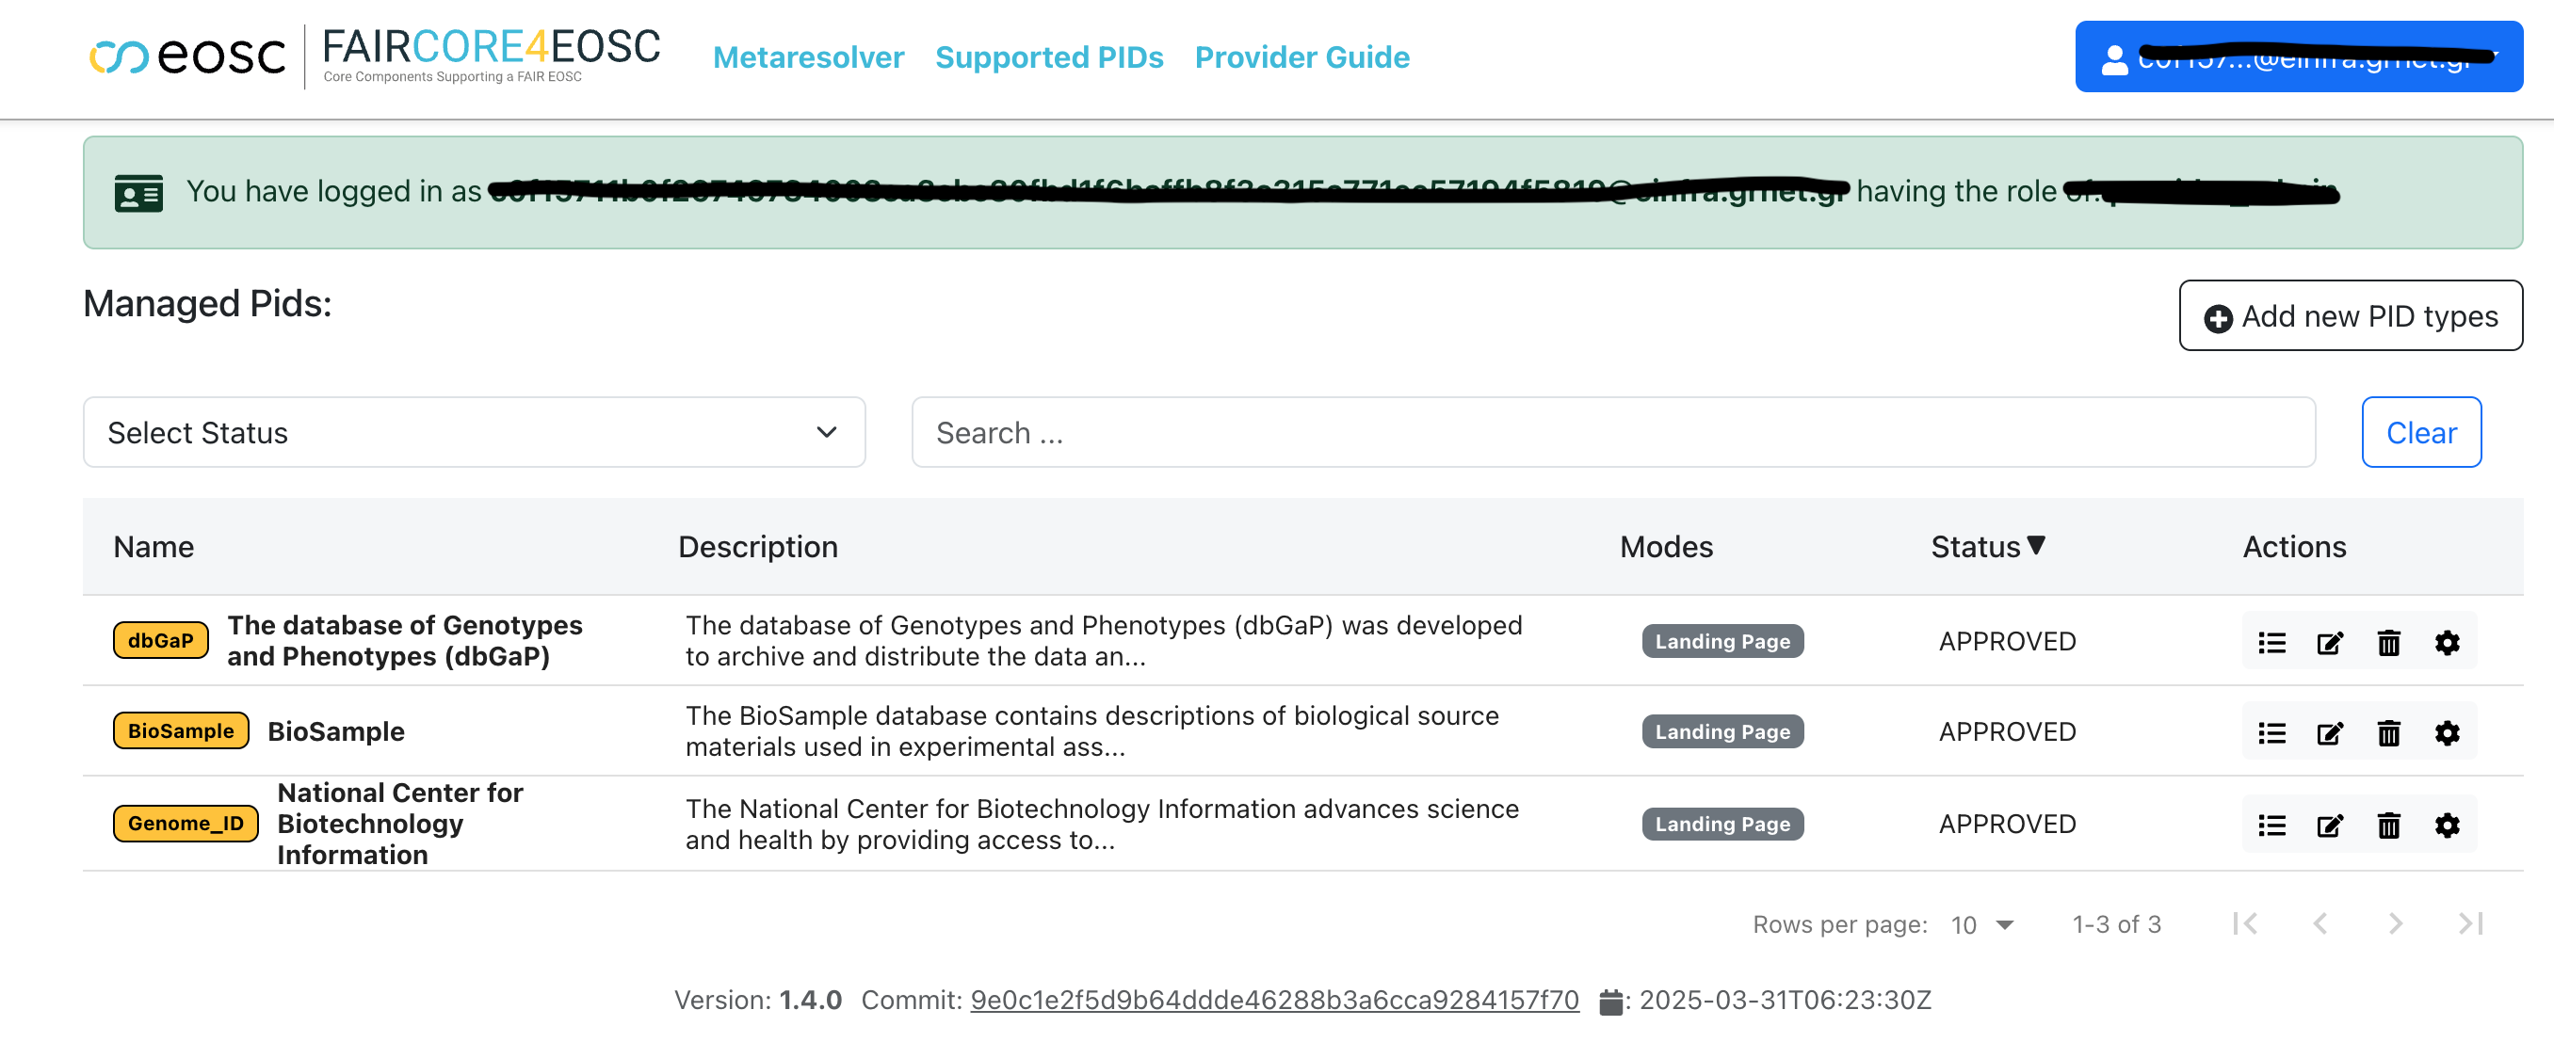Open the Metaresolver nav item
This screenshot has width=2554, height=1058.
point(808,57)
